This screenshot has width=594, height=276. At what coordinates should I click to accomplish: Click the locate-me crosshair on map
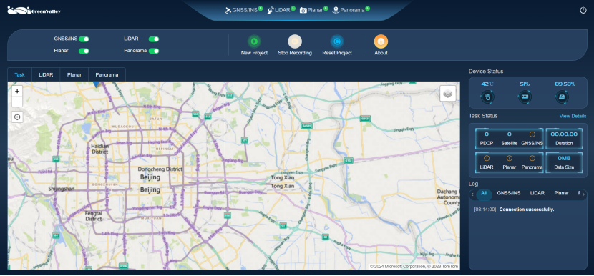coord(17,117)
